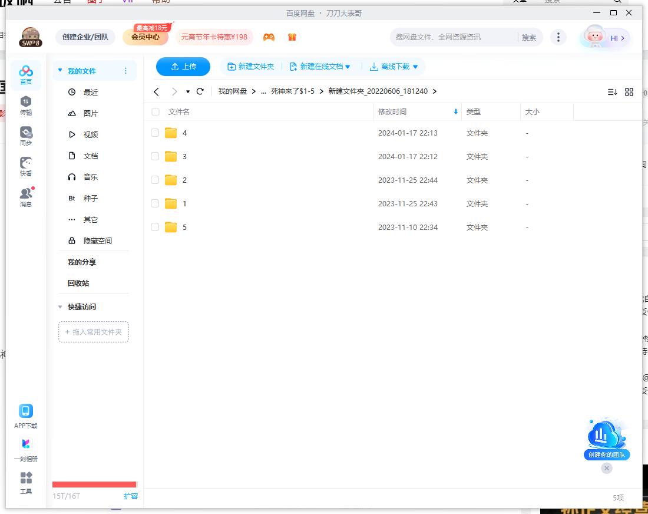Click the 新建文件夹 button
This screenshot has width=648, height=514.
point(251,67)
